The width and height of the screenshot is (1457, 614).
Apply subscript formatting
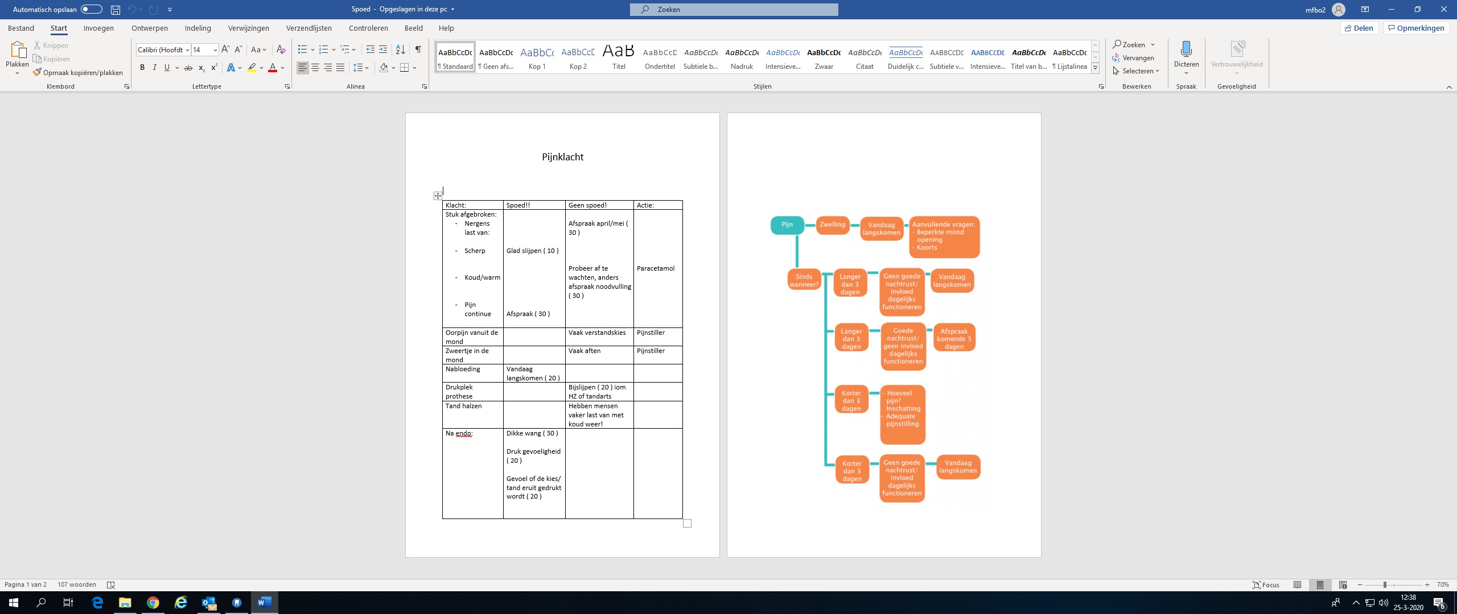pyautogui.click(x=201, y=68)
